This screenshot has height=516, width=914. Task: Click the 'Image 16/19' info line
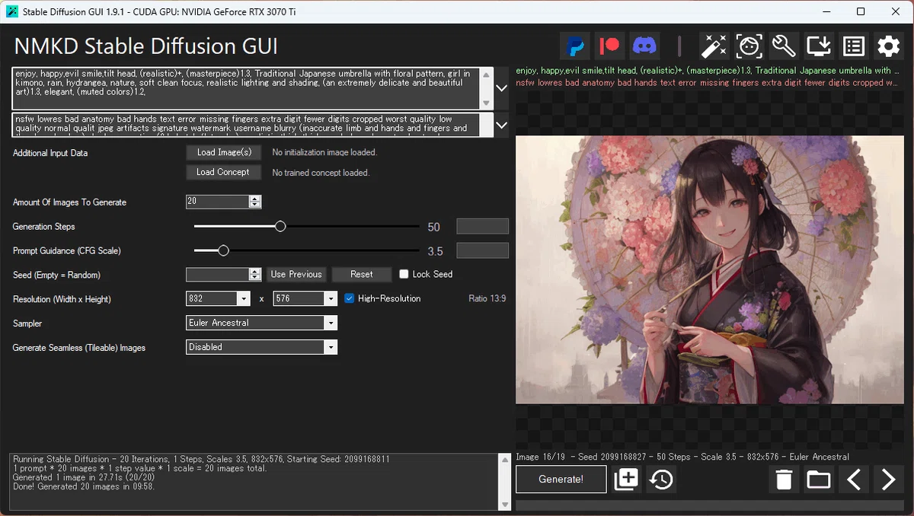coord(682,457)
